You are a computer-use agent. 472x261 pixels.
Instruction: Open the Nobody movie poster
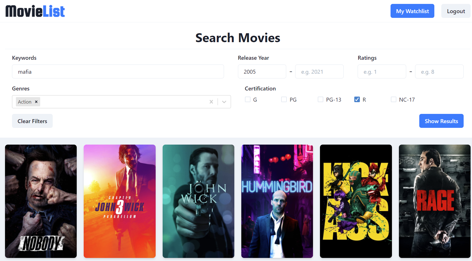tap(41, 201)
